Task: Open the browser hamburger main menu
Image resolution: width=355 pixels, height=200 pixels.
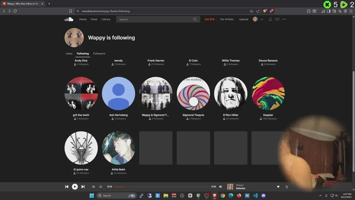Action: pyautogui.click(x=351, y=11)
